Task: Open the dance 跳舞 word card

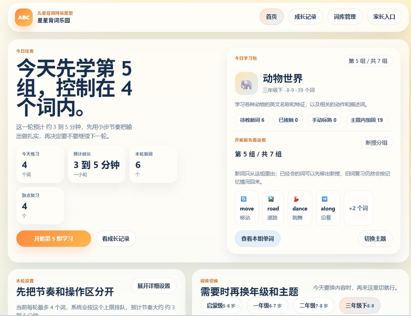Action: 300,208
